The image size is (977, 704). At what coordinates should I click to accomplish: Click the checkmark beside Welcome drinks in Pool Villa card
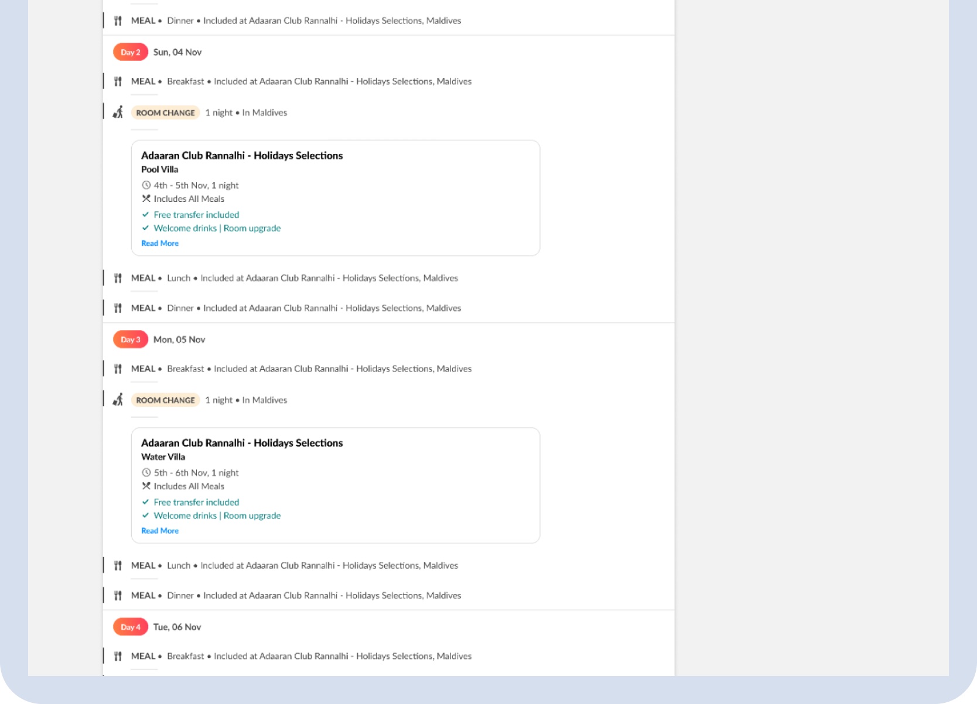[x=146, y=228]
